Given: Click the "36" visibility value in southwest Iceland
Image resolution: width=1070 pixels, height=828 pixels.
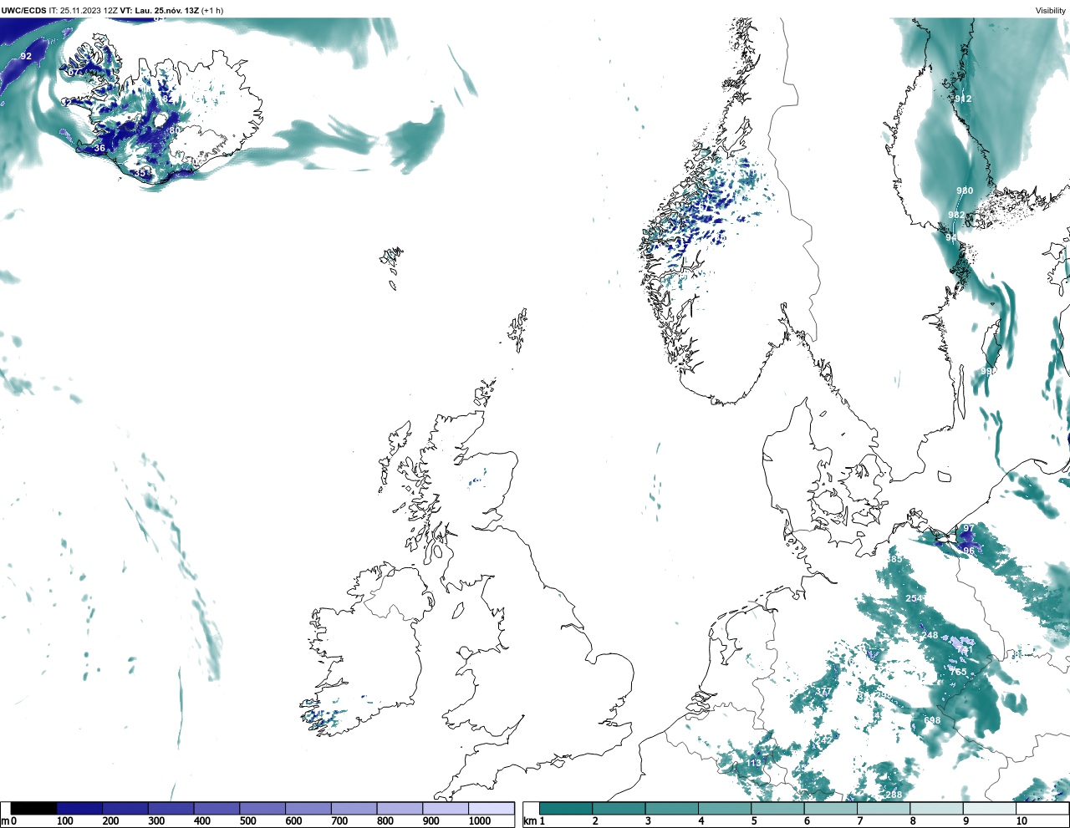Looking at the screenshot, I should point(99,148).
